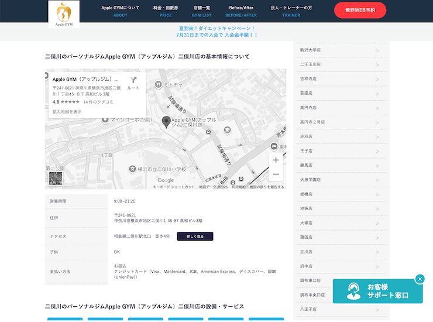Click the business hours text 9:00~21:25
This screenshot has width=433, height=322.
pos(125,201)
